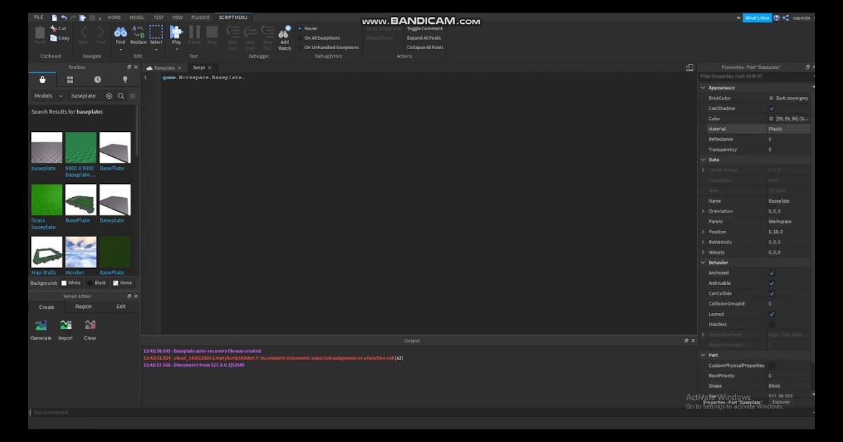Collapse the Data section
Screen dimensions: 843x442
pos(703,160)
